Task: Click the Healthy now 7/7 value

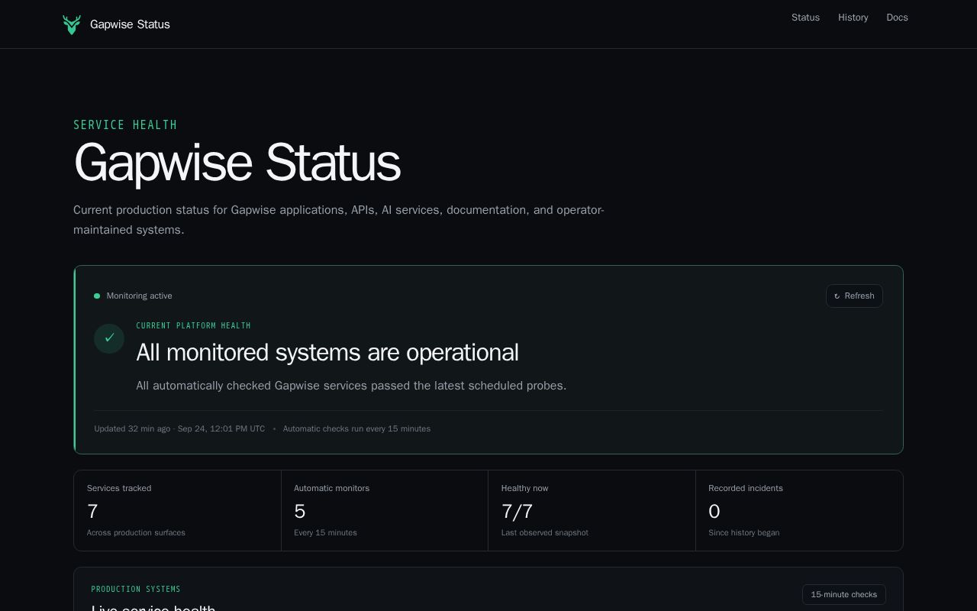Action: pos(517,511)
